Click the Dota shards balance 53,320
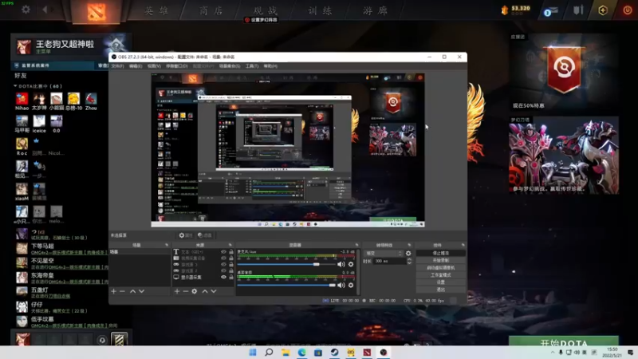638x359 pixels. pyautogui.click(x=515, y=9)
